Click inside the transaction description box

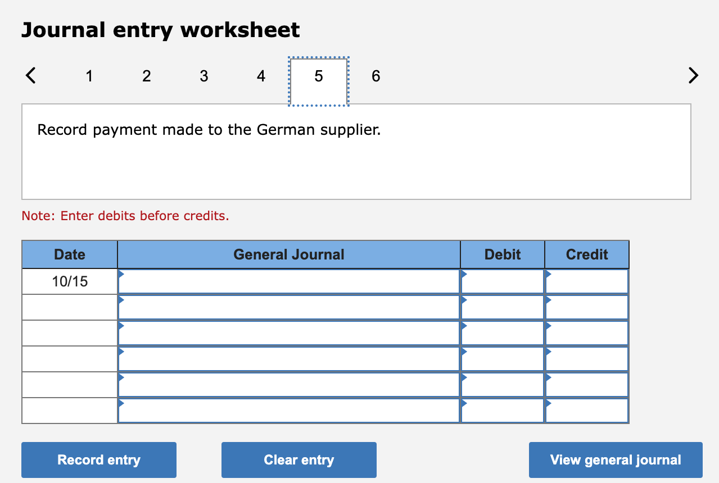click(x=356, y=151)
